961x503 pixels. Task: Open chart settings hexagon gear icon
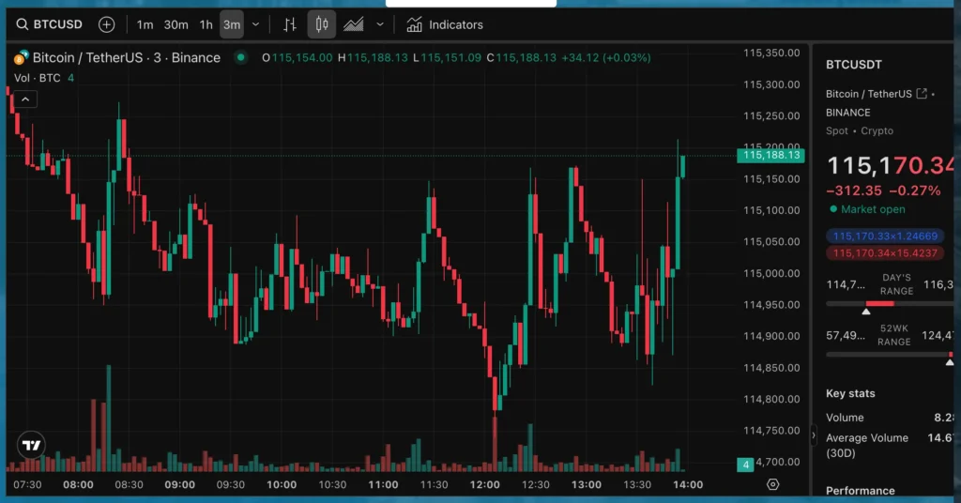click(x=772, y=484)
